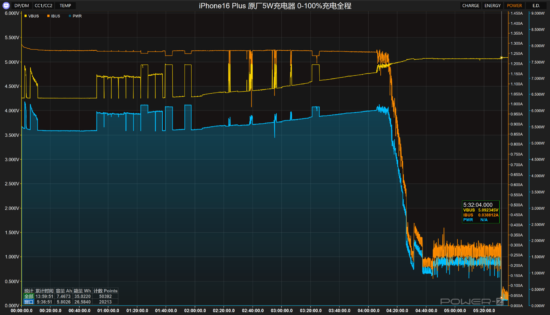Click the yellow VBUS legend swatch
This screenshot has height=315, width=550.
pyautogui.click(x=25, y=16)
